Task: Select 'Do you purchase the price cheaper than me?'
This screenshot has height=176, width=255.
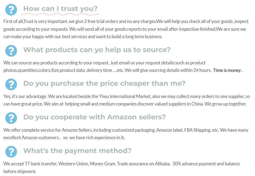Action: coord(104,83)
